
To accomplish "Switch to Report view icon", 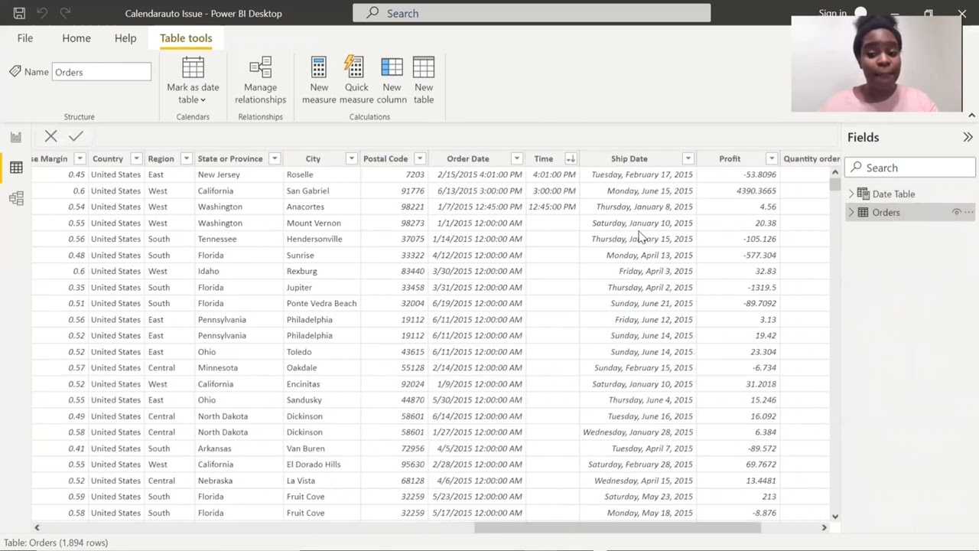I will [x=16, y=137].
